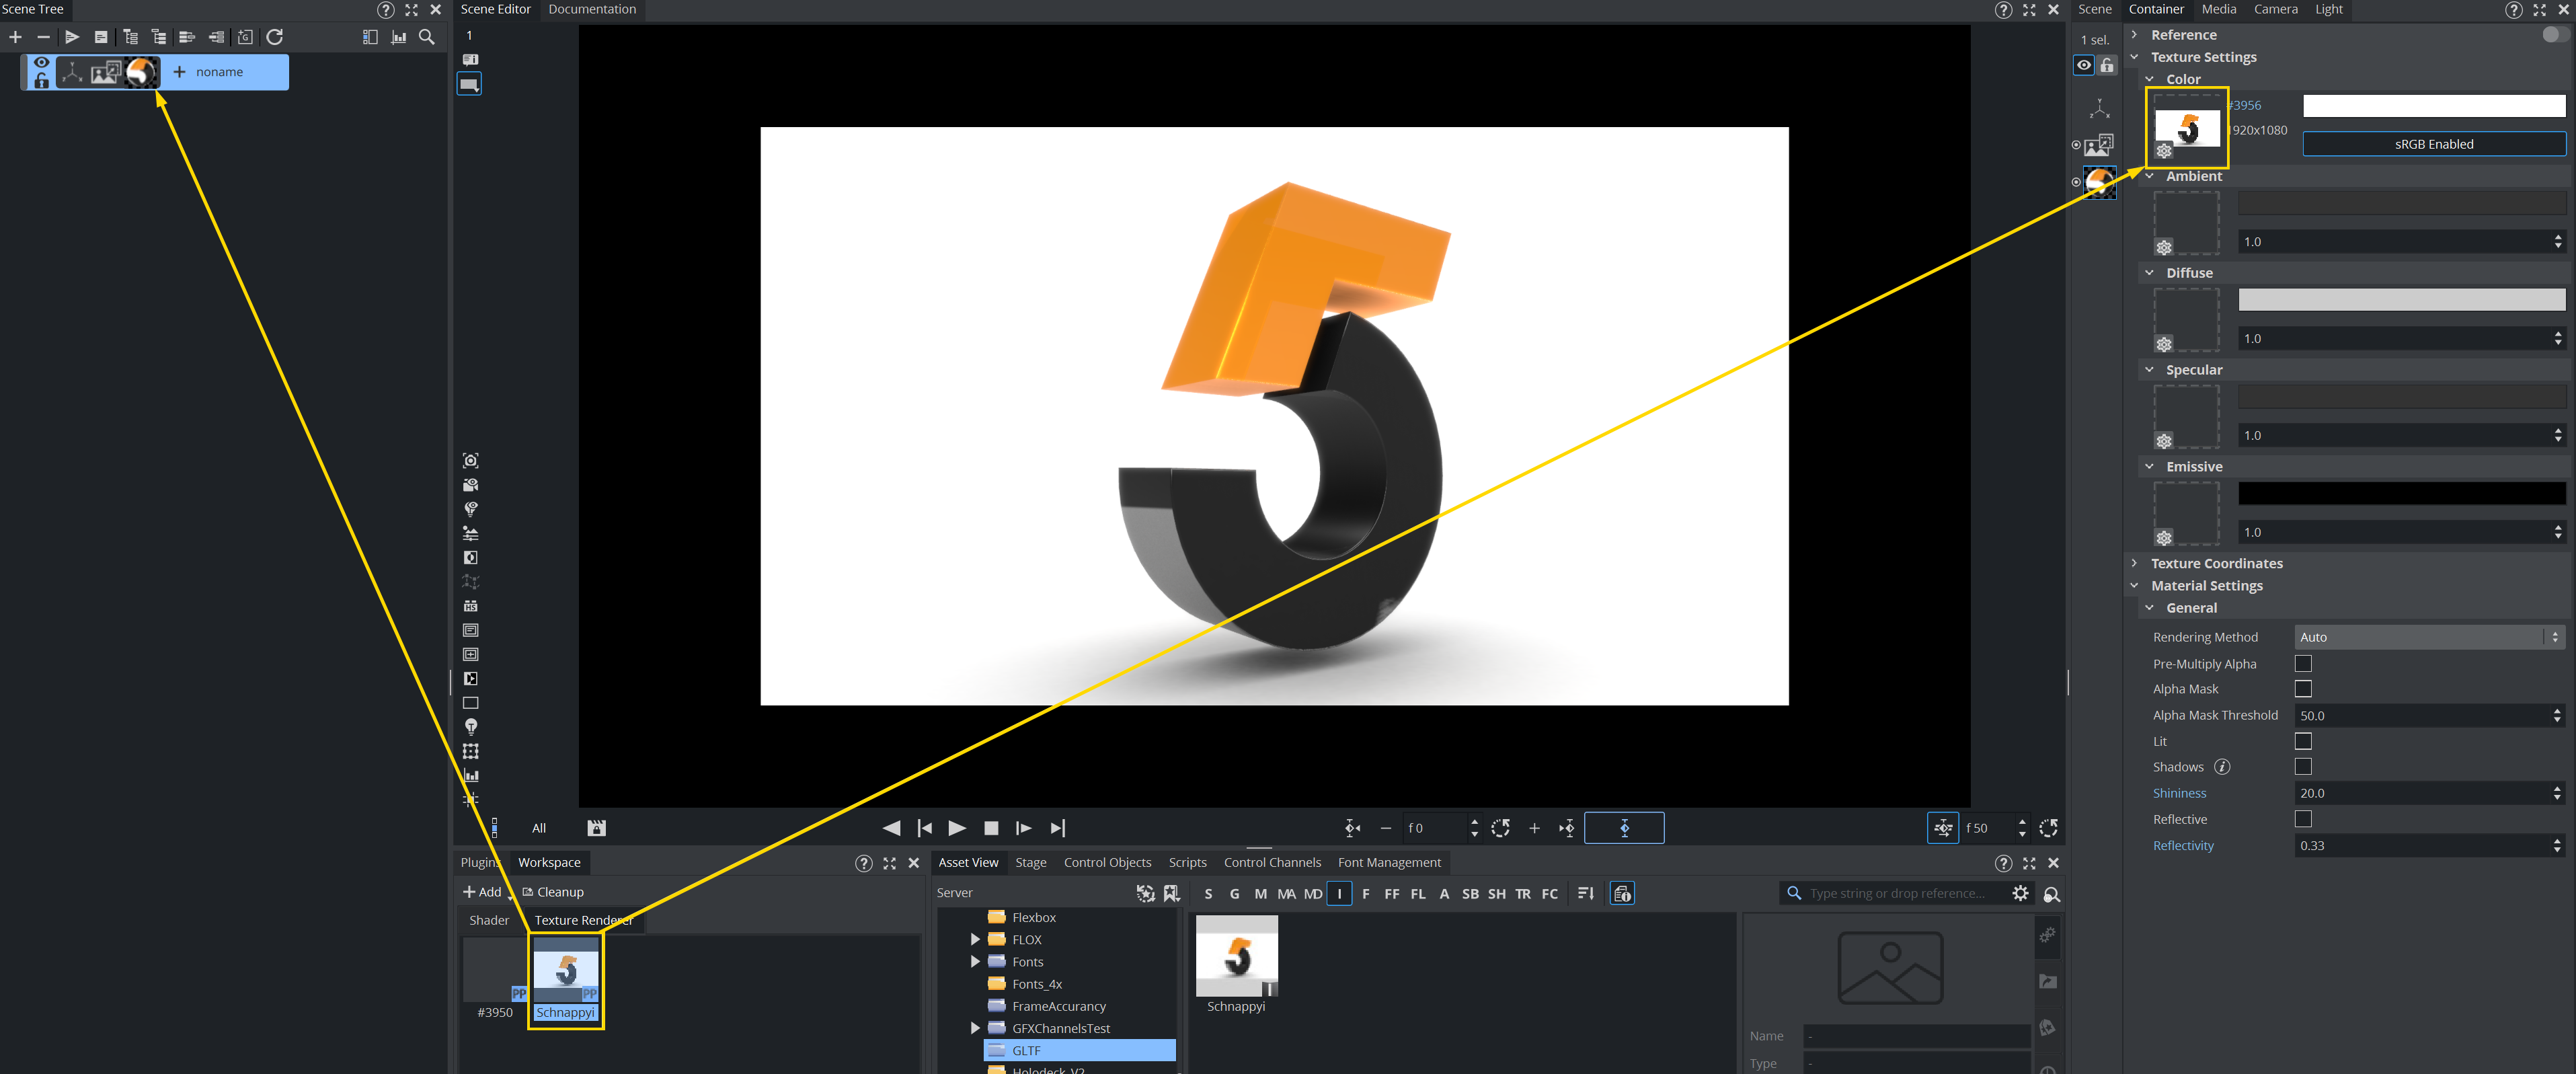
Task: Click the light bulb icon in editor sidebar
Action: pyautogui.click(x=471, y=727)
